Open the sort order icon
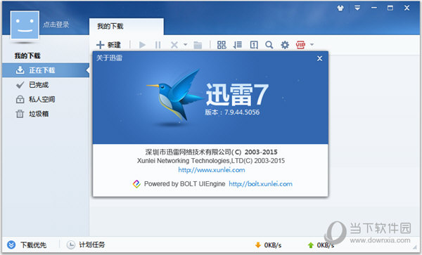422x255 pixels. click(238, 44)
